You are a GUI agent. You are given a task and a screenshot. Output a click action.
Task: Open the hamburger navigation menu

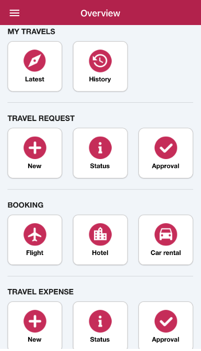14,13
